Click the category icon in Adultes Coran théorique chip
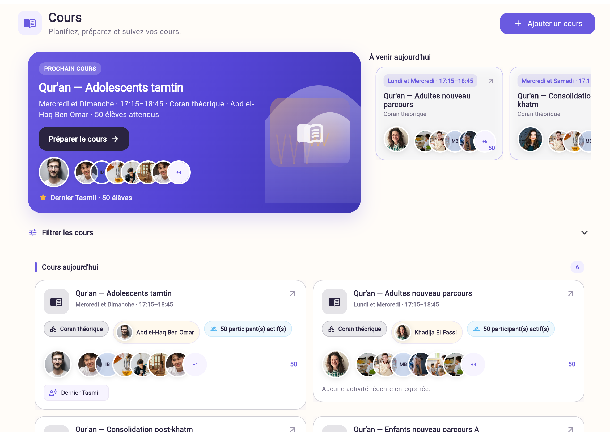Viewport: 610px width, 432px height. 332,329
